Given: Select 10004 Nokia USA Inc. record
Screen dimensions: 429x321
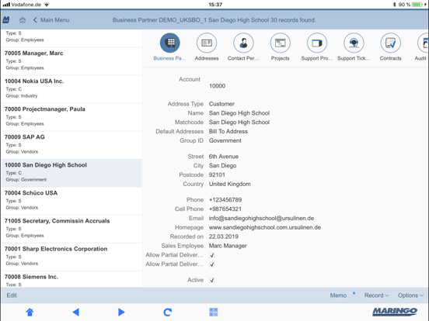Looking at the screenshot, I should [x=71, y=89].
